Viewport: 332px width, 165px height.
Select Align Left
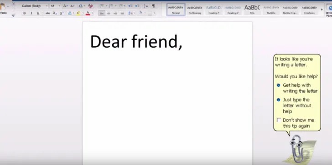[102, 13]
